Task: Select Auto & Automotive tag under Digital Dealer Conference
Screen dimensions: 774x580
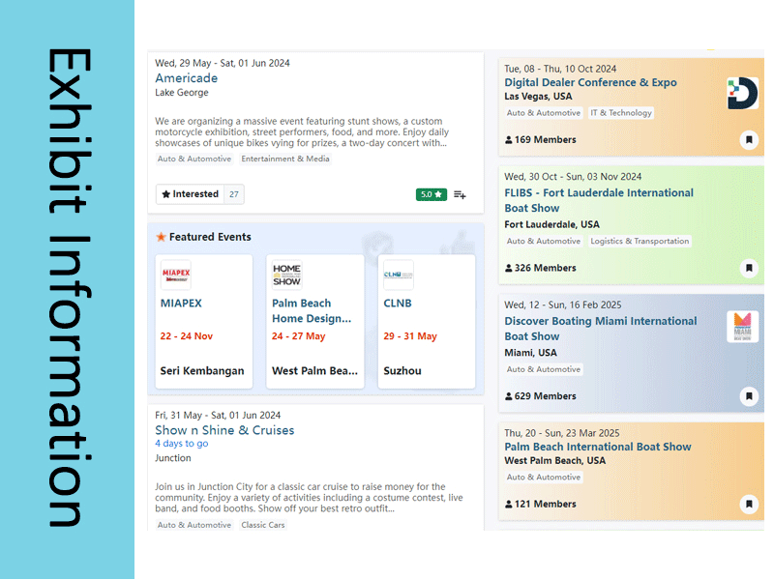Action: point(544,113)
